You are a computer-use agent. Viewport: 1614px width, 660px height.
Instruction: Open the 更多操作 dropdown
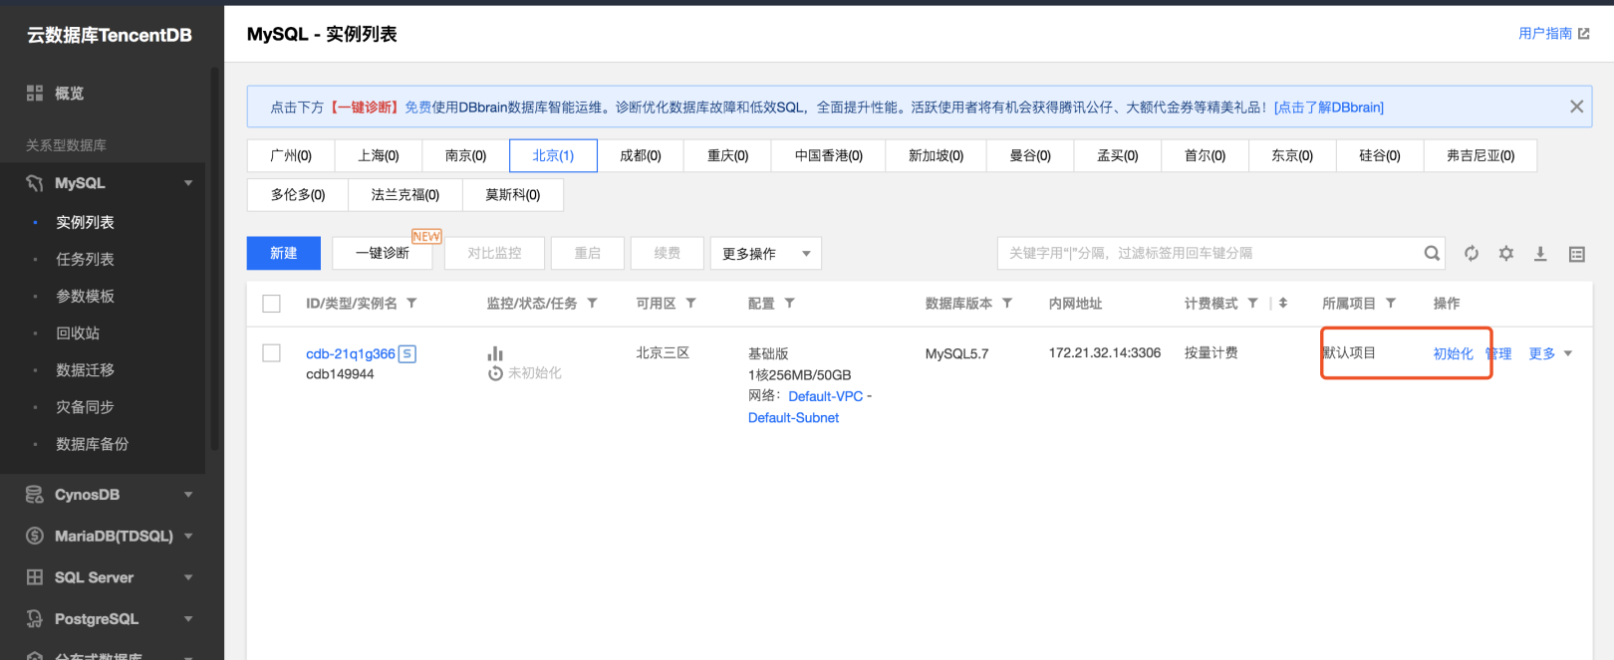(766, 253)
